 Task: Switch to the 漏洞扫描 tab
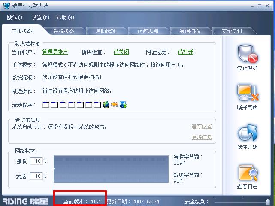pos(190,31)
